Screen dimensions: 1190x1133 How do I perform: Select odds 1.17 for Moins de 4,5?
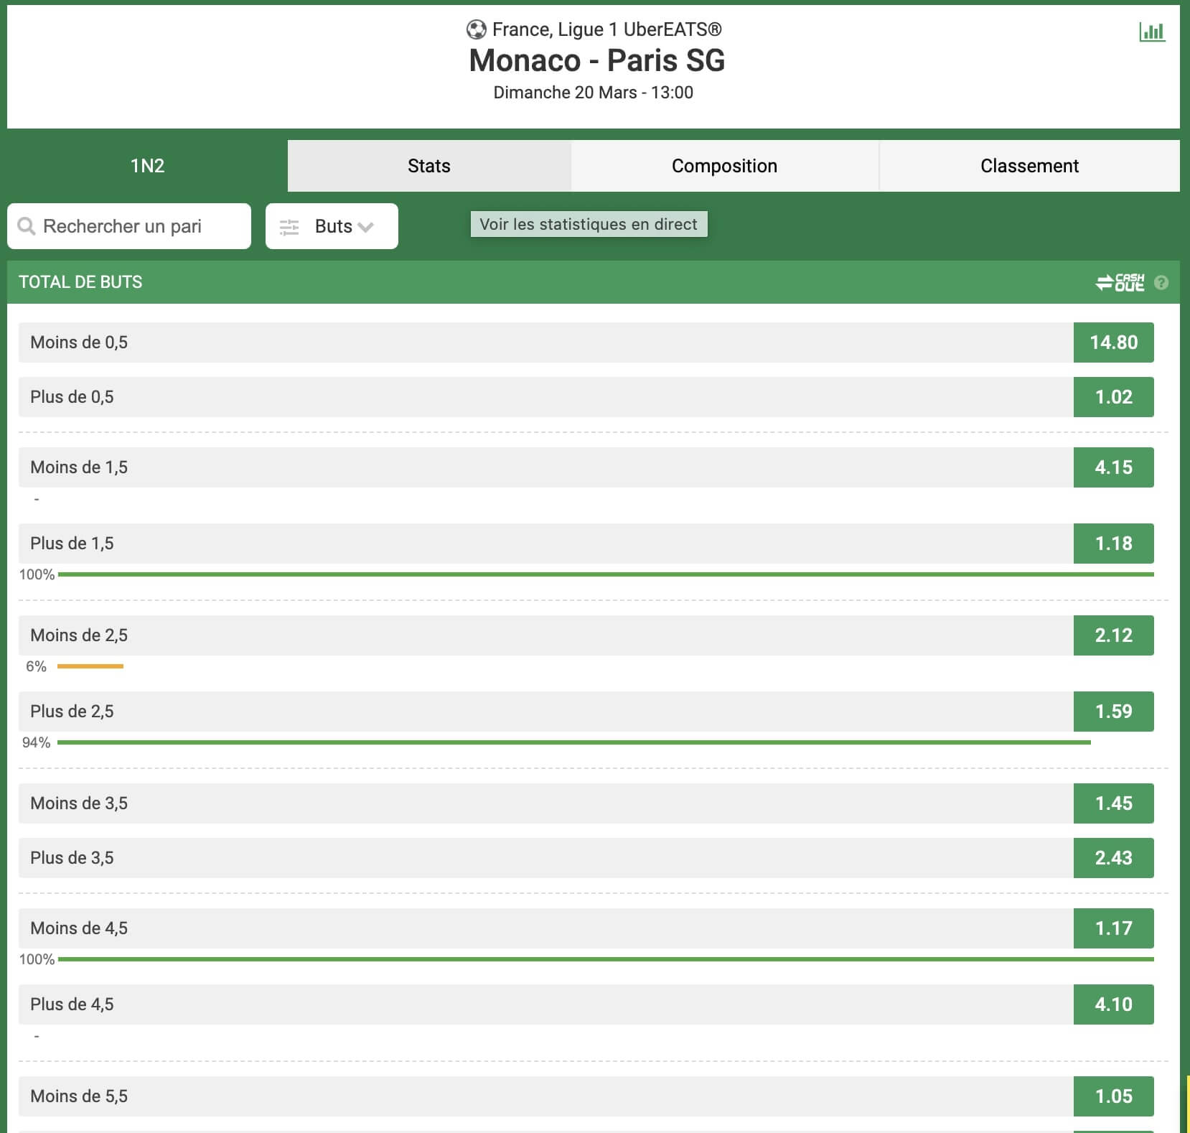point(1113,928)
